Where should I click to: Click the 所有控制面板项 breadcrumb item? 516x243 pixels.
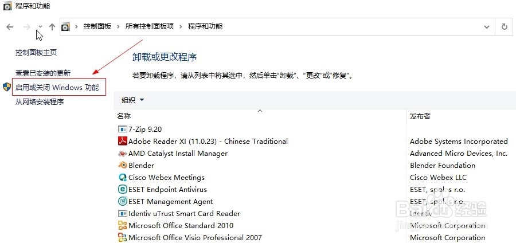(x=150, y=26)
